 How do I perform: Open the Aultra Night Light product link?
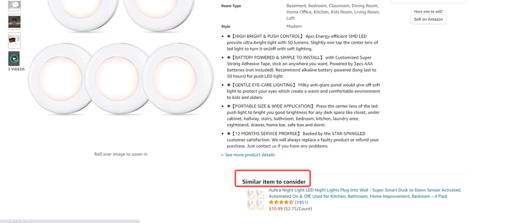[x=365, y=193]
